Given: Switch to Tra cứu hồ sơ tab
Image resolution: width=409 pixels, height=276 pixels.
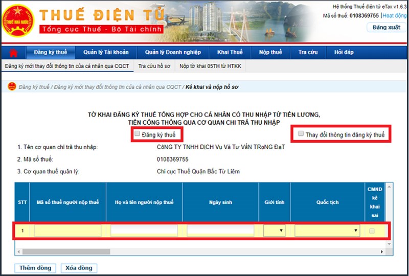Looking at the screenshot, I should [154, 66].
